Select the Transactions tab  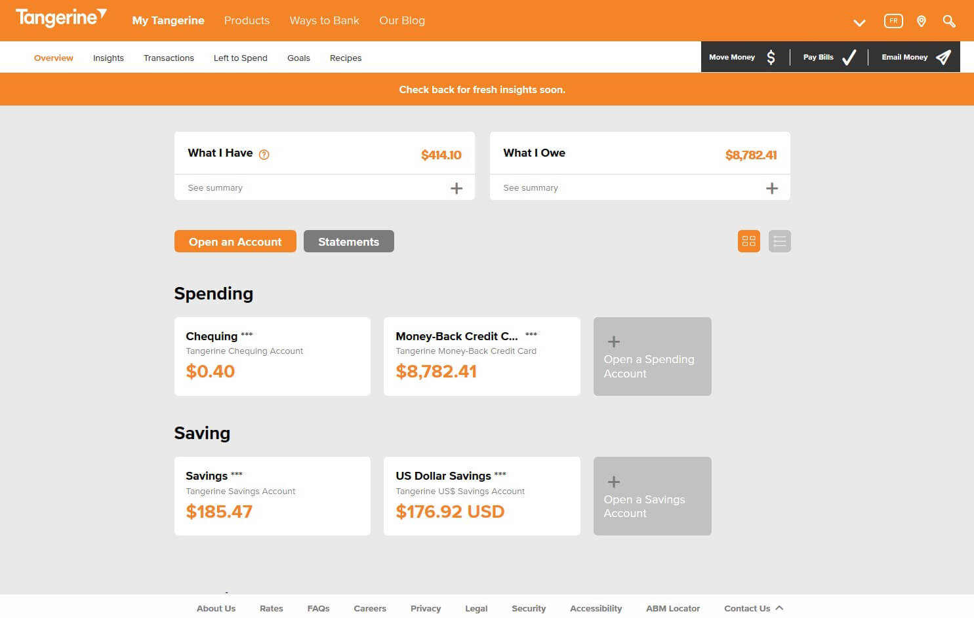[x=169, y=58]
